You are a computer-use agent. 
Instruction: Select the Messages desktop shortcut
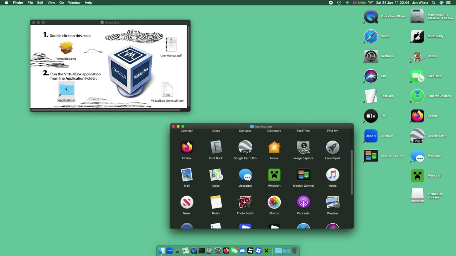(x=418, y=156)
